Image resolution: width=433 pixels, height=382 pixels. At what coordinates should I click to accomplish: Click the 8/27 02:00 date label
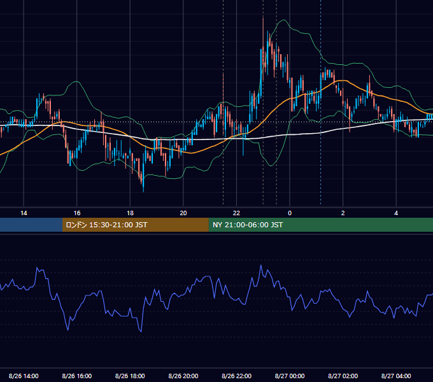click(343, 376)
